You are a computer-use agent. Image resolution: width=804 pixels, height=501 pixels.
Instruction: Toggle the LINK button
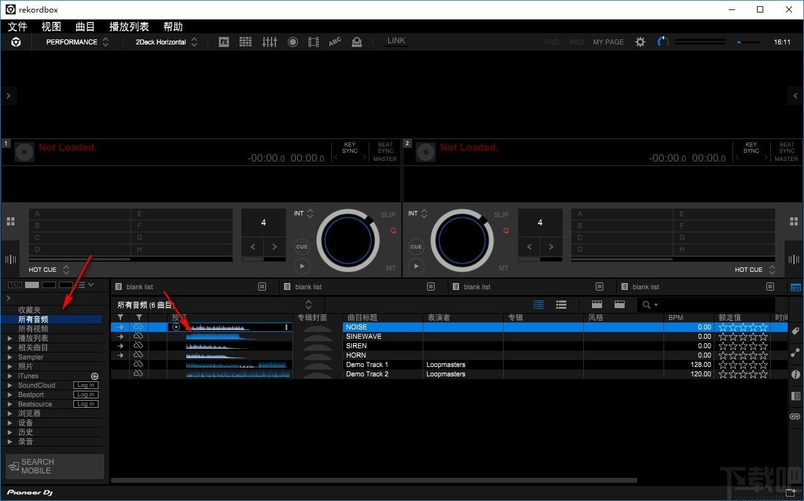396,41
